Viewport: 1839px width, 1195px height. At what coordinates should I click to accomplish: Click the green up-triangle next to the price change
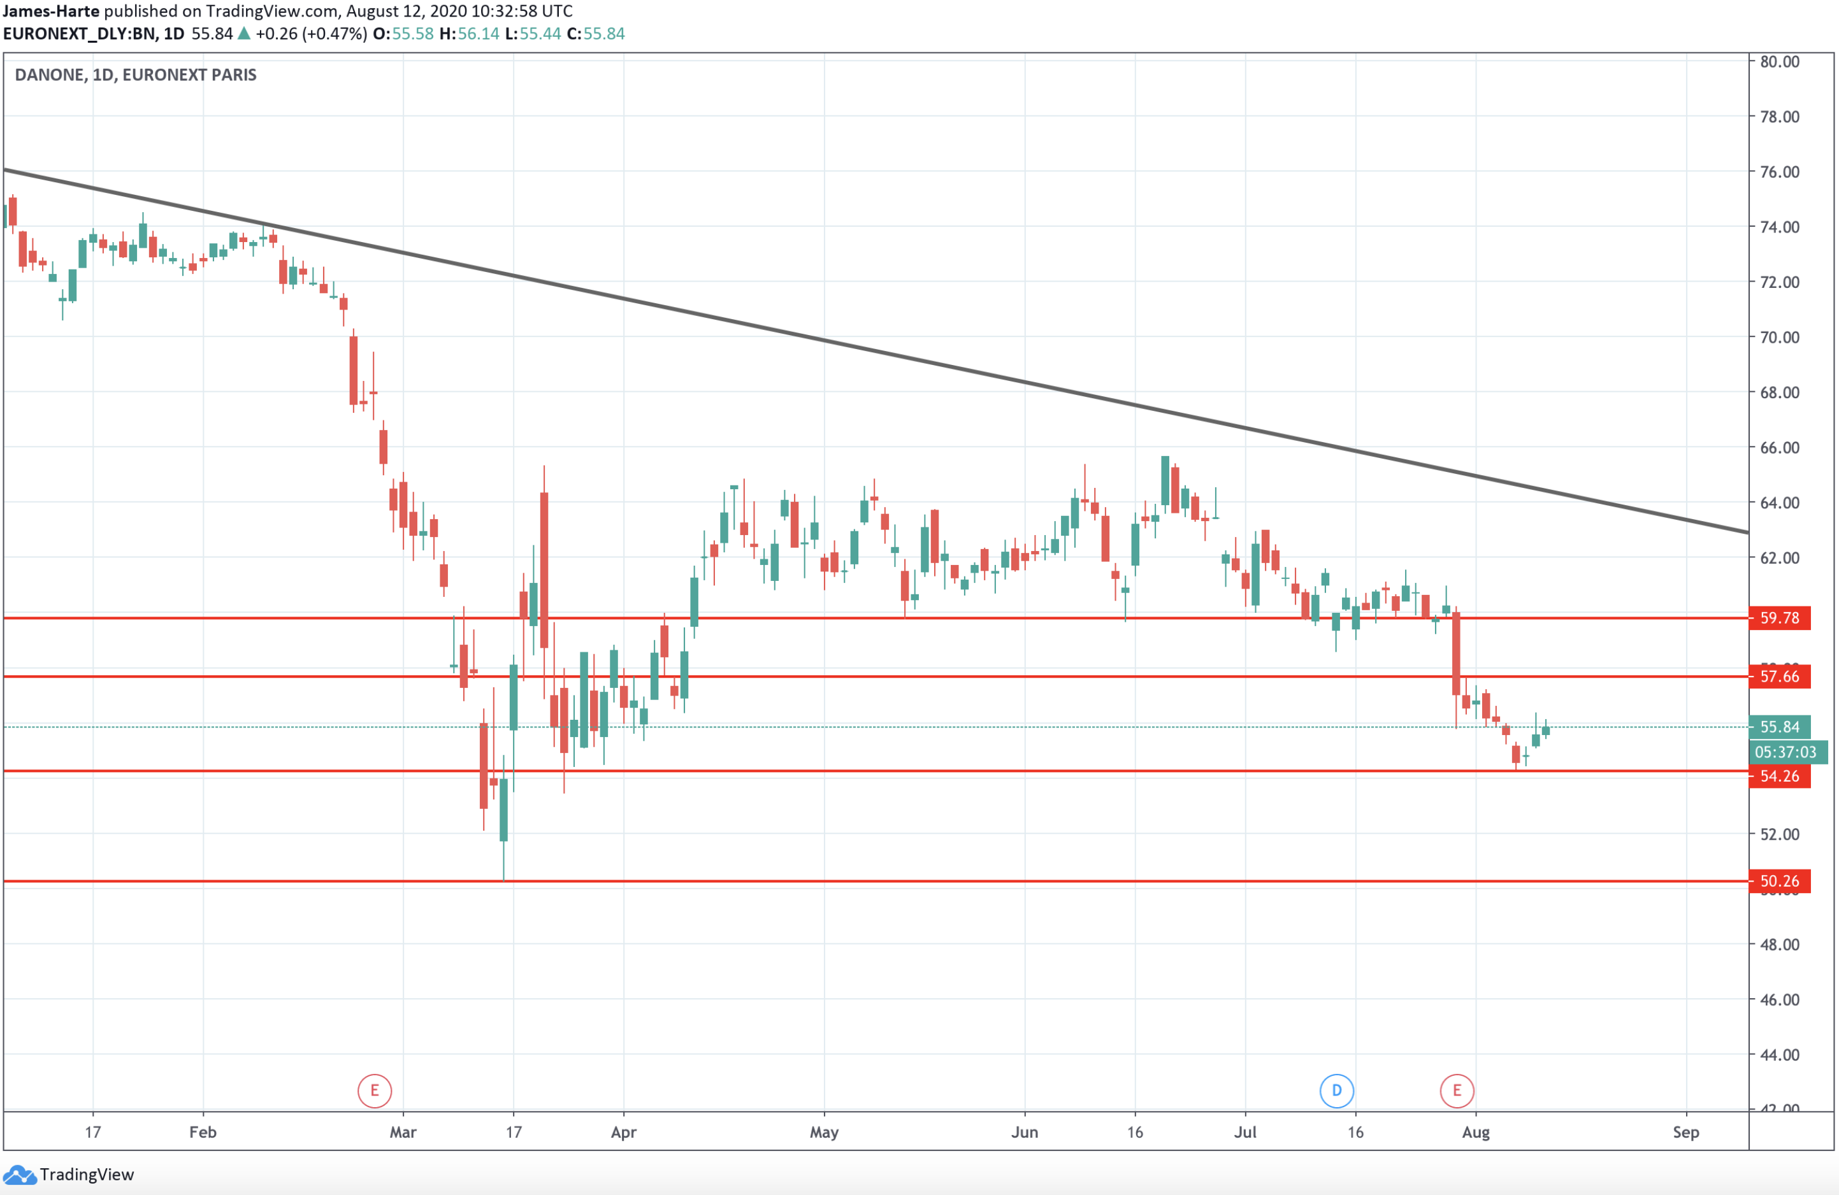pos(243,33)
